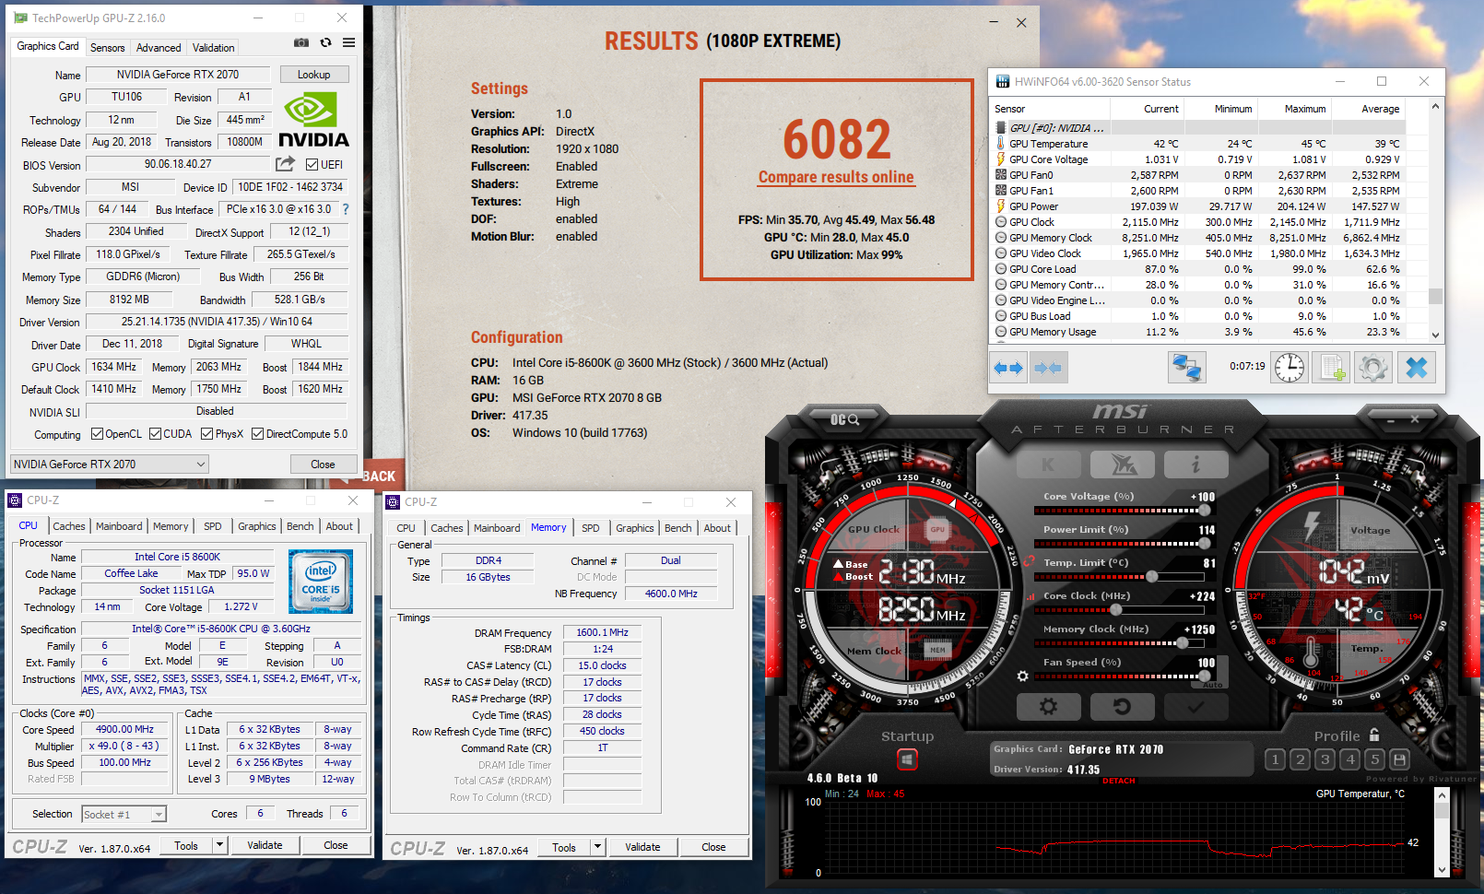Viewport: 1484px width, 894px height.
Task: Click the Close button in GPU-Z
Action: 323,465
